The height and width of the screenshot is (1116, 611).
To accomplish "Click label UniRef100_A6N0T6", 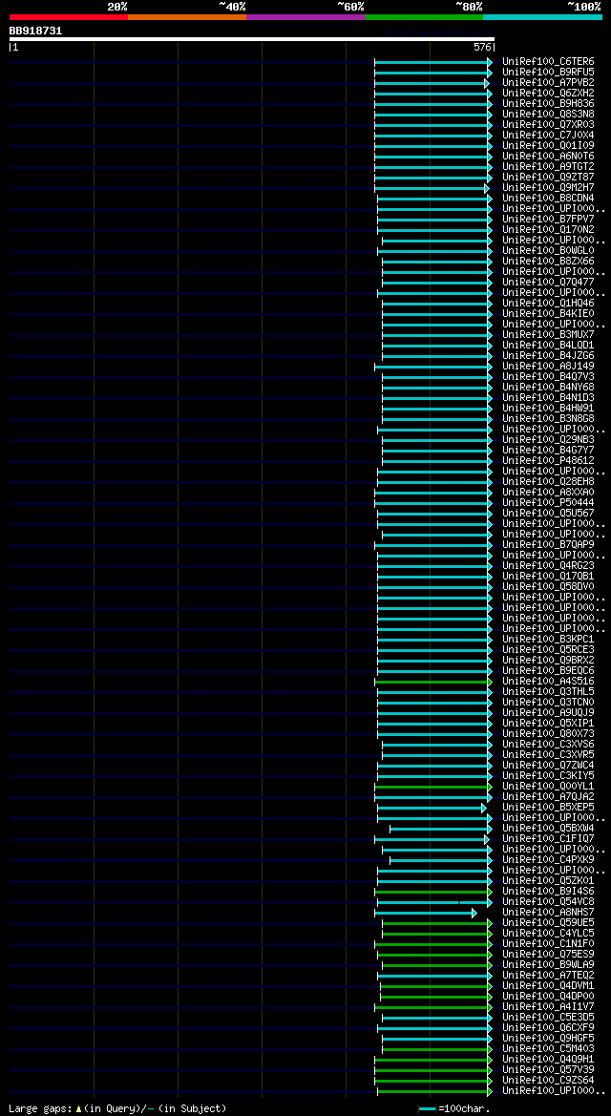I will coord(548,157).
